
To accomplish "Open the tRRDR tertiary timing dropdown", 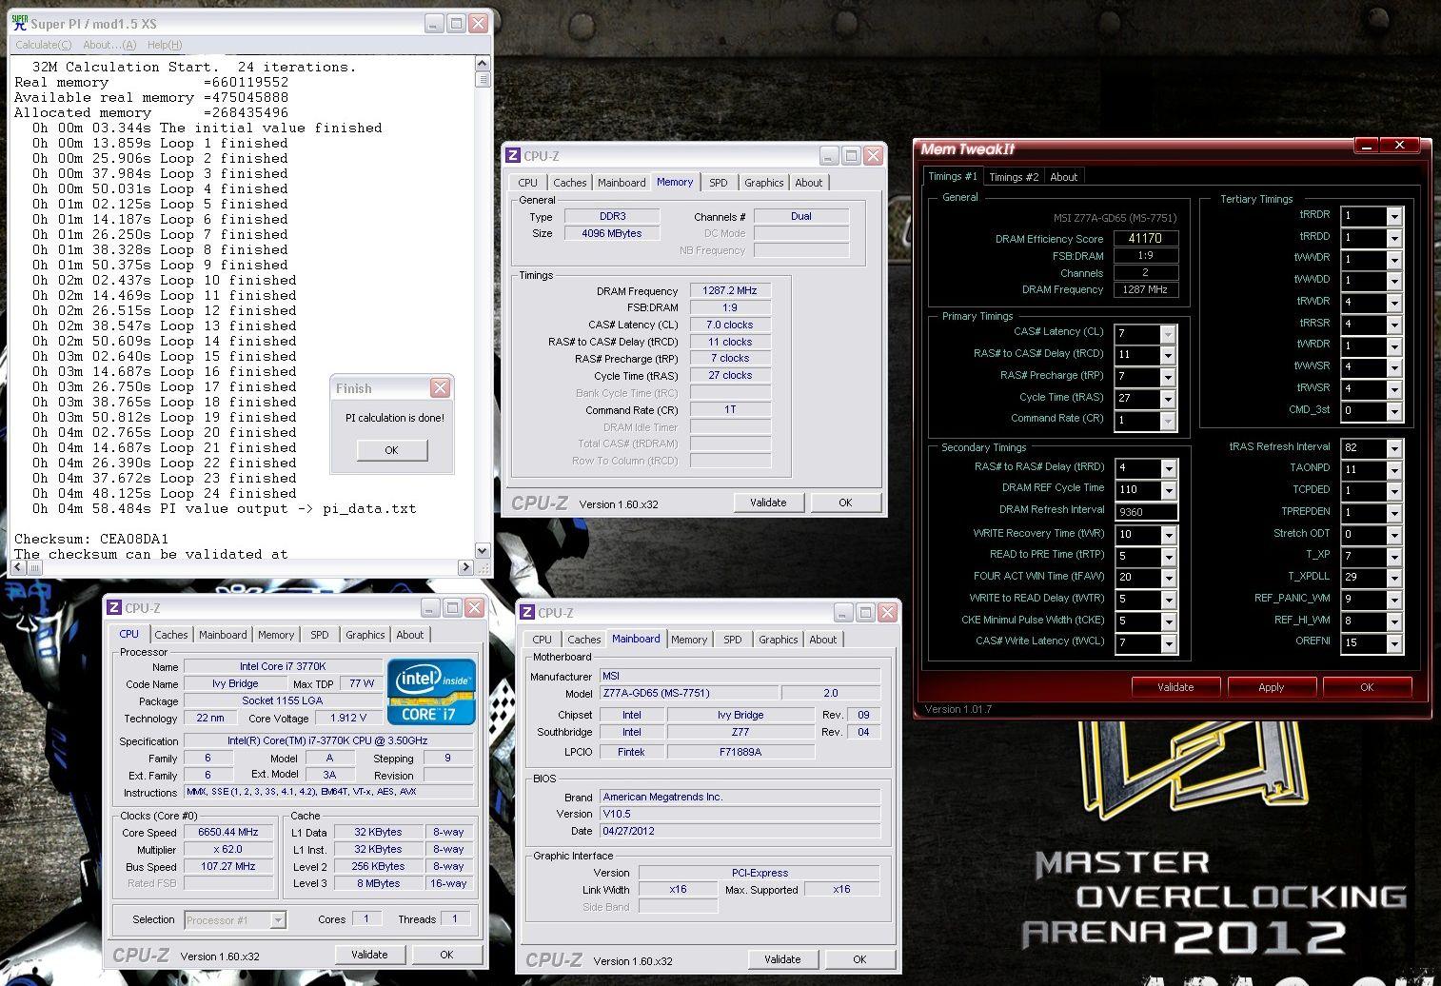I will pos(1393,217).
